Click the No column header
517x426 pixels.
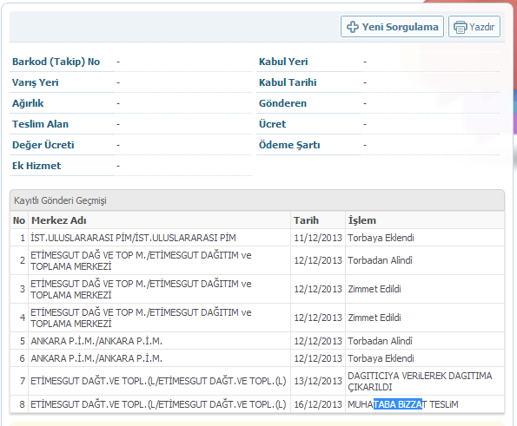pos(19,220)
